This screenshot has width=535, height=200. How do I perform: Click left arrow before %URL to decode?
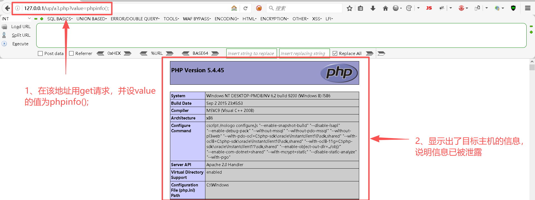click(144, 53)
